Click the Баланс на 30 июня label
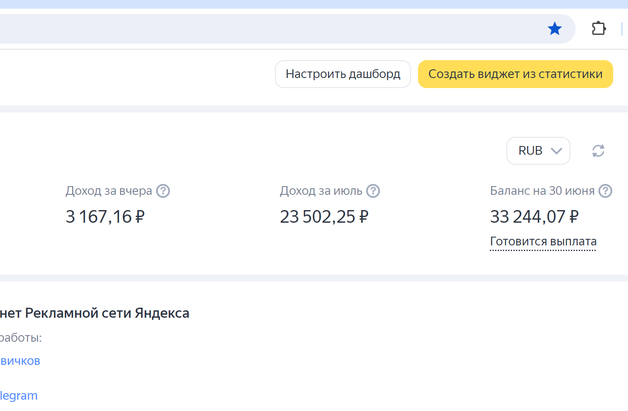The image size is (628, 411). point(542,191)
